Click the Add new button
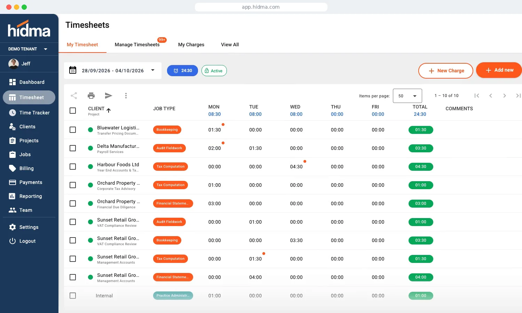This screenshot has width=522, height=313. (x=499, y=70)
